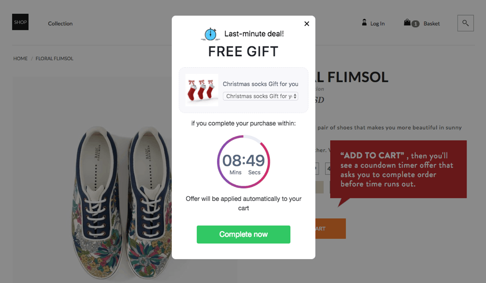Open the shopping bag icon

click(x=407, y=22)
